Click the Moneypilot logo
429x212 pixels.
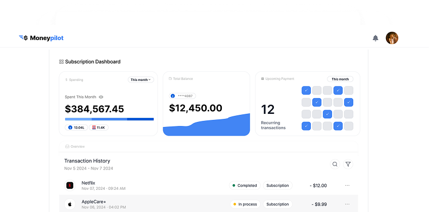point(41,38)
